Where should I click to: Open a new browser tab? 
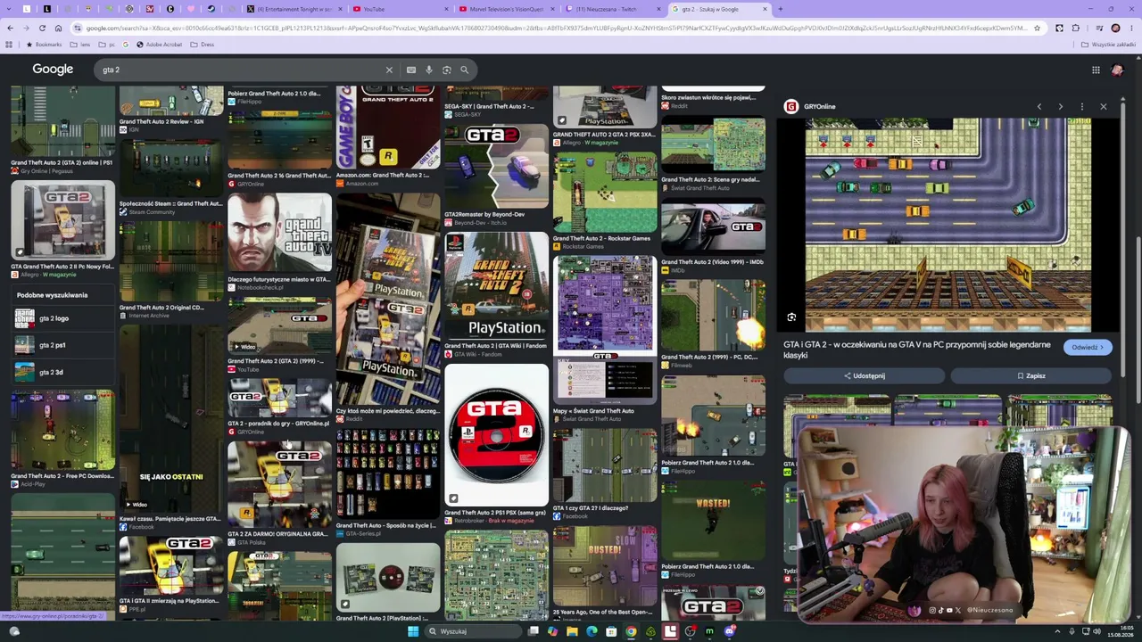click(780, 9)
